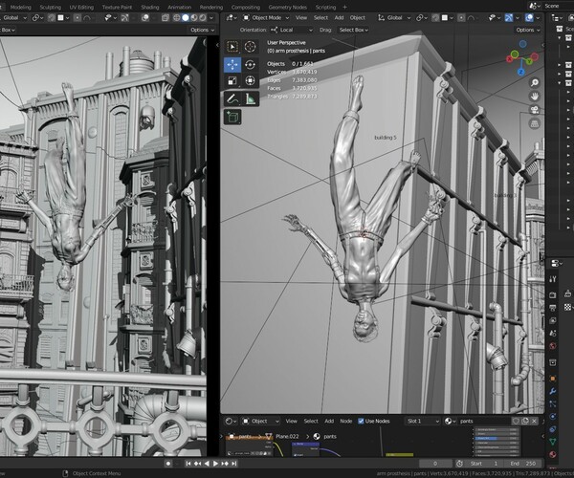Pick the Rotate tool icon
This screenshot has width=574, height=478.
251,64
